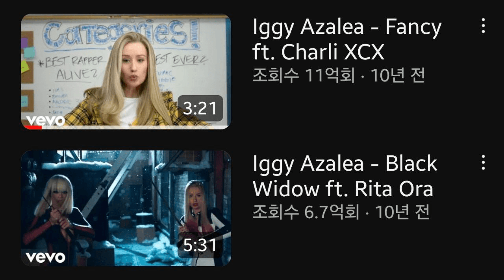Screen dimensions: 504x280
Task: Click the vevo logo on the Fancy thumbnail
Action: click(x=45, y=120)
